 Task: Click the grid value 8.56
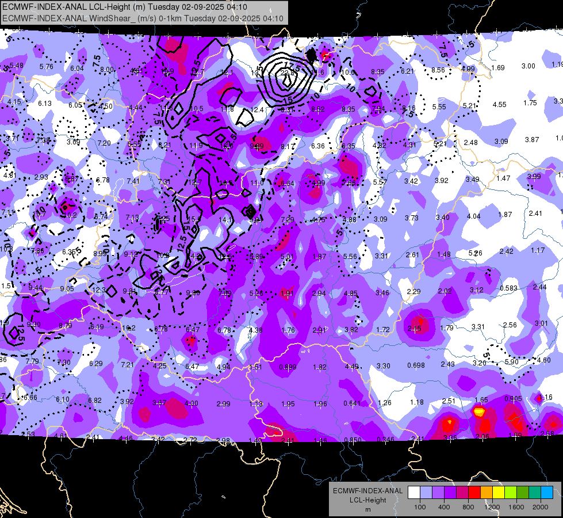click(438, 70)
